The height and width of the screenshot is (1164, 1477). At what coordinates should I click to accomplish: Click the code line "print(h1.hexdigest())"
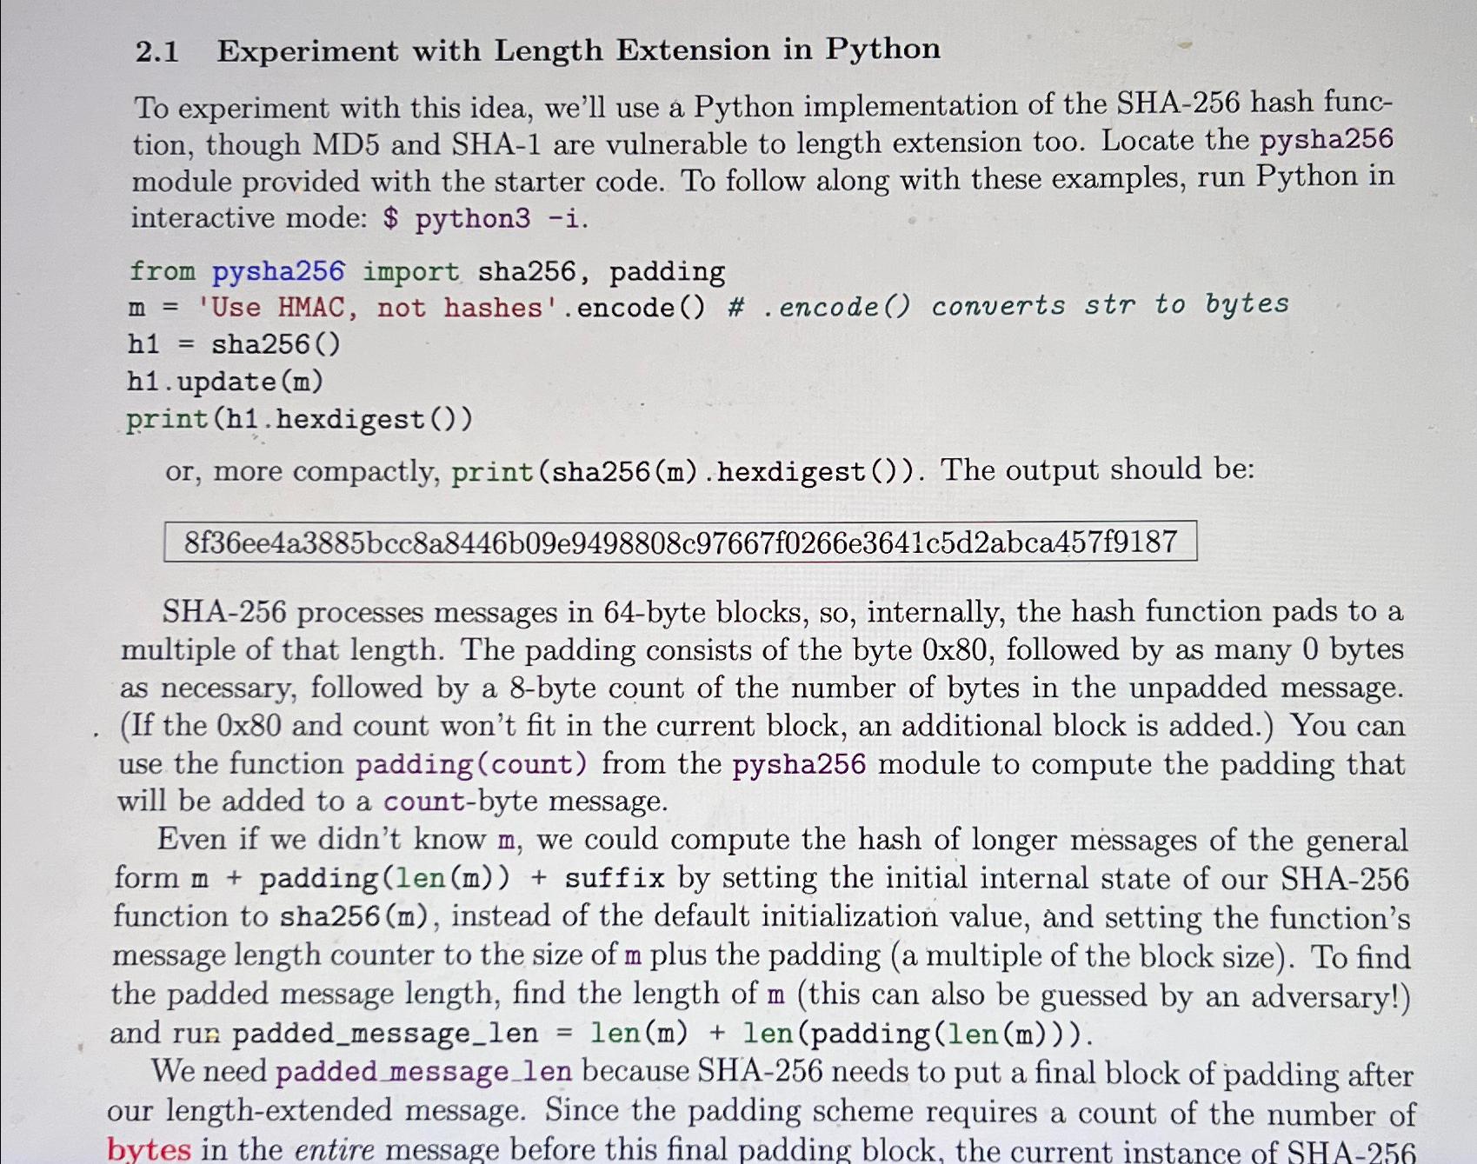coord(300,420)
